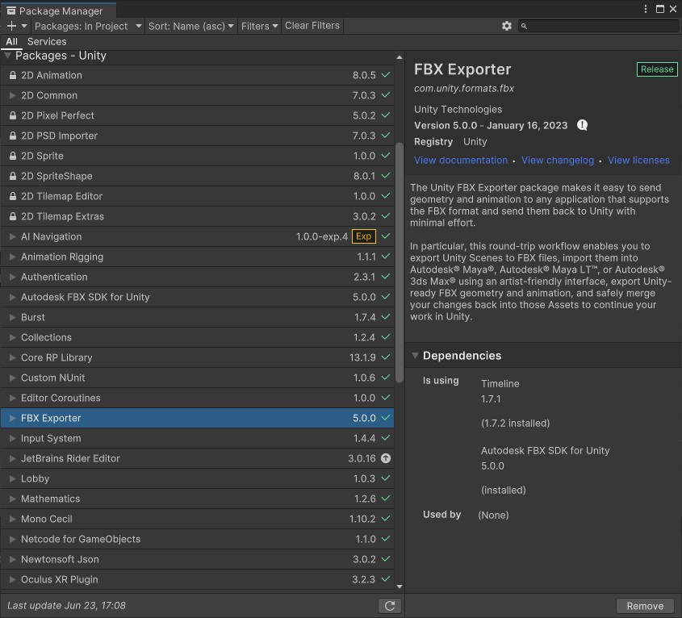Click the add package plus icon
This screenshot has height=618, width=682.
pyautogui.click(x=11, y=26)
